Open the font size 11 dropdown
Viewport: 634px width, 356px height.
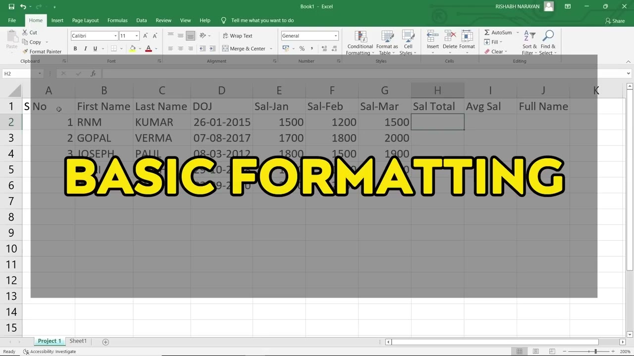pos(137,36)
